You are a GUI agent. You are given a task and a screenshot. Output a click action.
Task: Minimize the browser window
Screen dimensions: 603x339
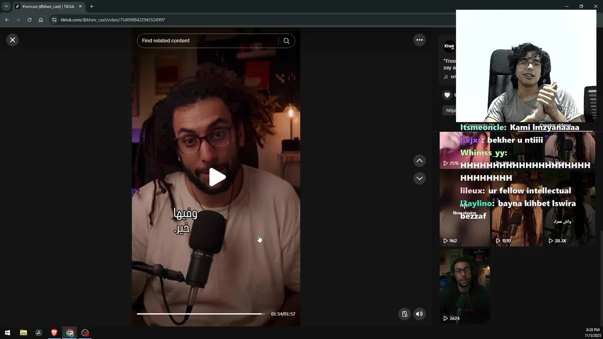tap(567, 7)
